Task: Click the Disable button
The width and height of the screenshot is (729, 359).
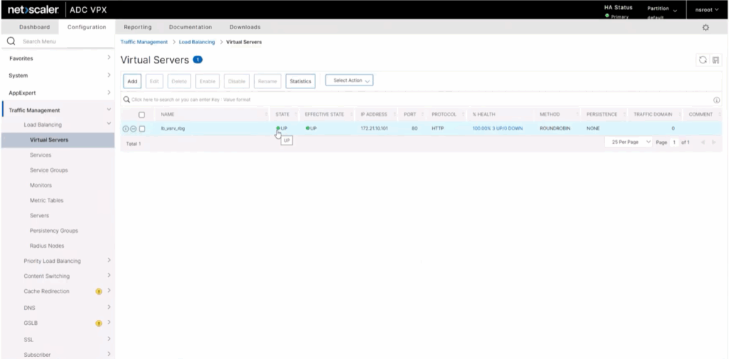Action: (236, 81)
